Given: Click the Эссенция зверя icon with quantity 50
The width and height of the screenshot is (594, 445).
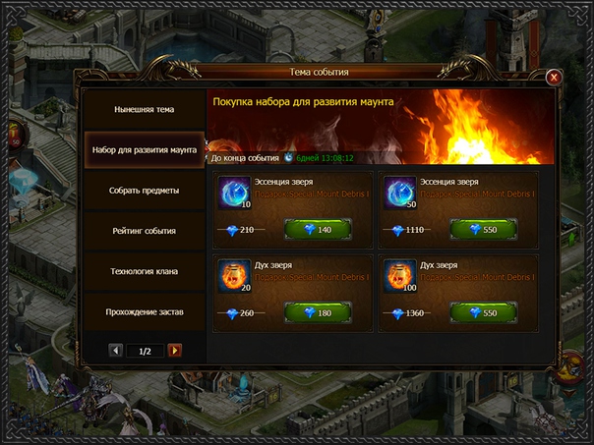Looking at the screenshot, I should [x=400, y=193].
